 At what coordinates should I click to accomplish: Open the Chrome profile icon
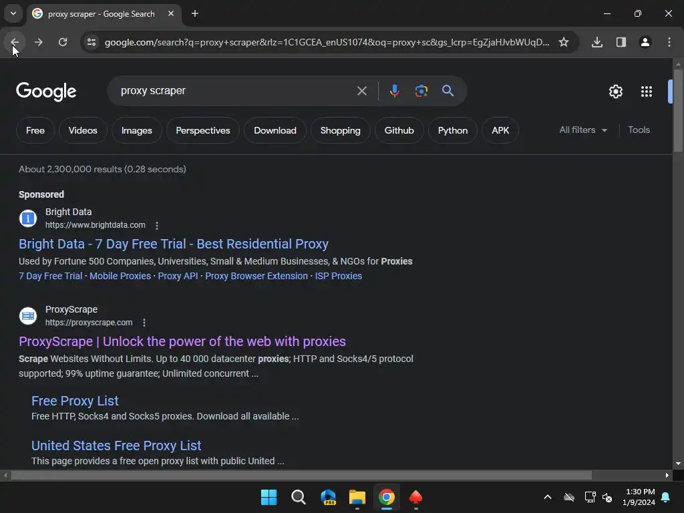(645, 42)
